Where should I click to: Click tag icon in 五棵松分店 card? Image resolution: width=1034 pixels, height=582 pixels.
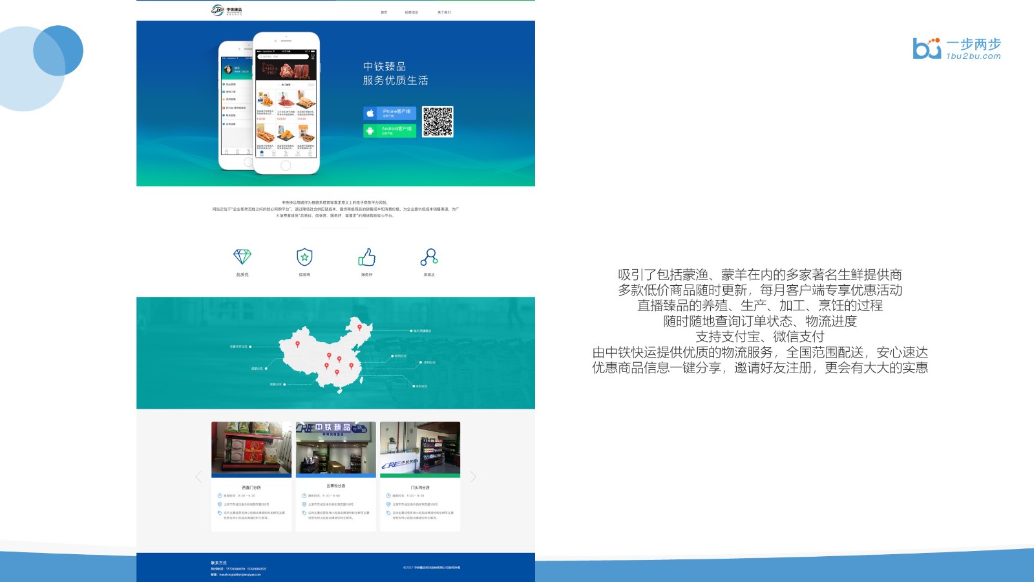point(304,513)
